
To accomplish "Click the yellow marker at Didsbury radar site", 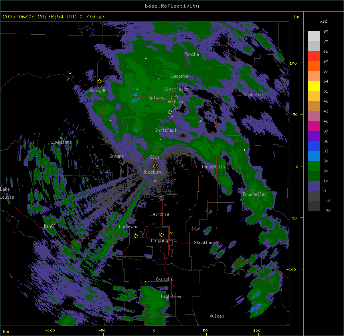I will [x=155, y=166].
